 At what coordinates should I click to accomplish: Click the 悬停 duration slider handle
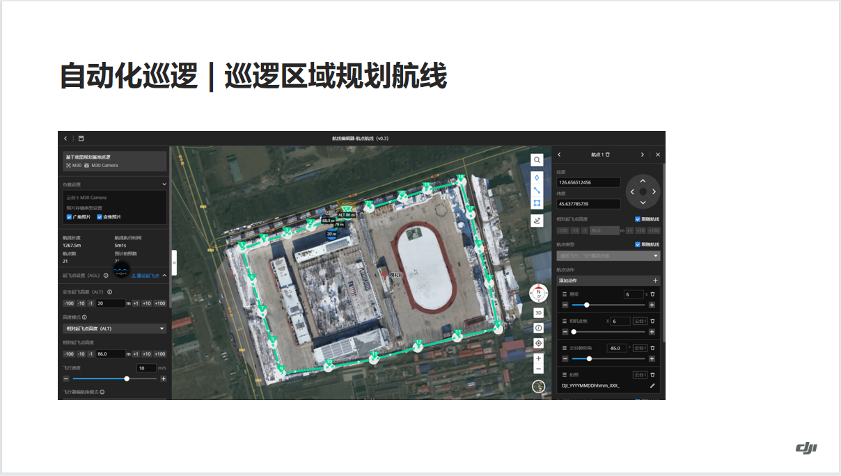point(587,305)
